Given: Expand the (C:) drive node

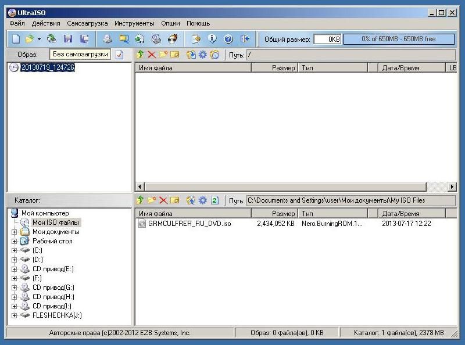Looking at the screenshot, I should coord(14,250).
